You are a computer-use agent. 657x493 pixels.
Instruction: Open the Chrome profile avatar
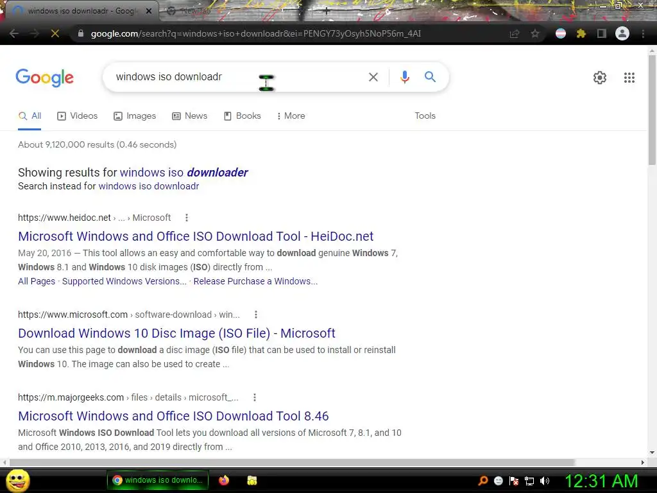[x=622, y=33]
